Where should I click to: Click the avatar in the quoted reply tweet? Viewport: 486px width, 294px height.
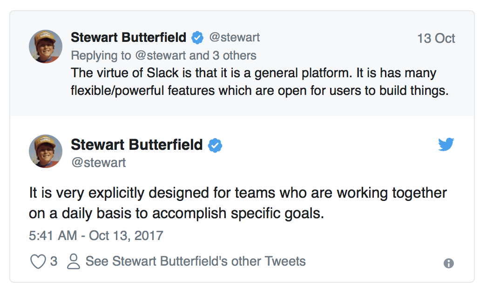tap(45, 46)
